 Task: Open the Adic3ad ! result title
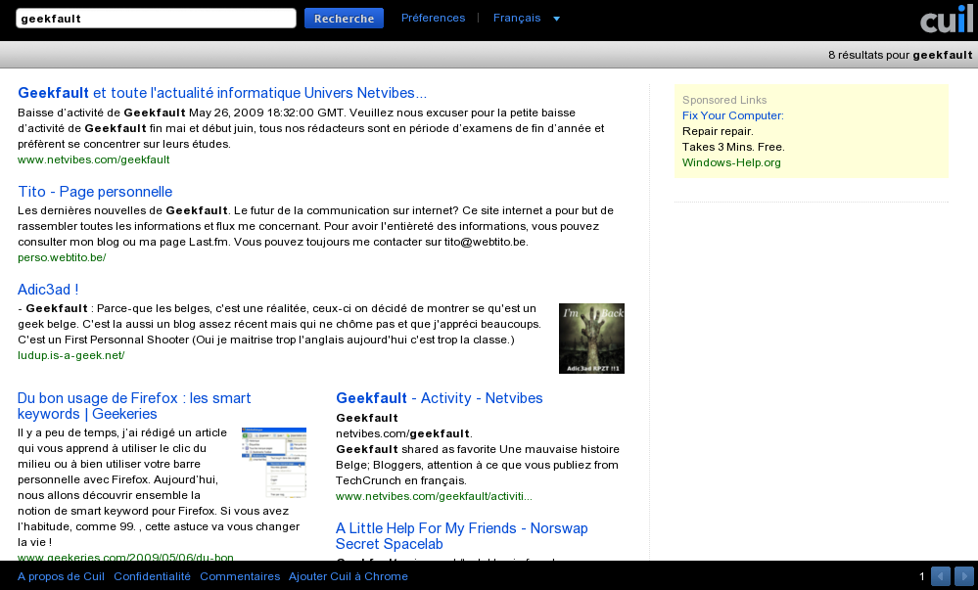click(48, 290)
